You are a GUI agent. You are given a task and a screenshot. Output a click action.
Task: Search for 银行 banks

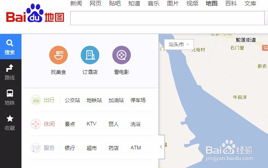(70, 148)
